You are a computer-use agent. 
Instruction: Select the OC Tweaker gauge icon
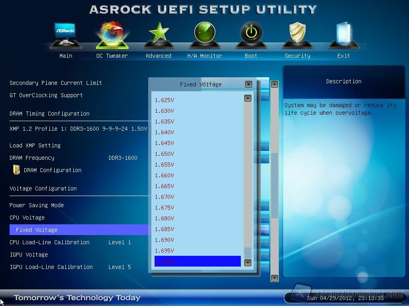point(112,36)
